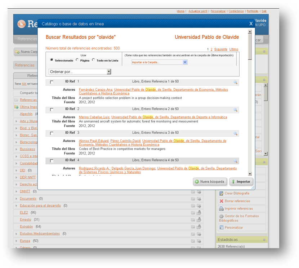
Task: Open the Ordenar por dropdown
Action: pos(80,72)
